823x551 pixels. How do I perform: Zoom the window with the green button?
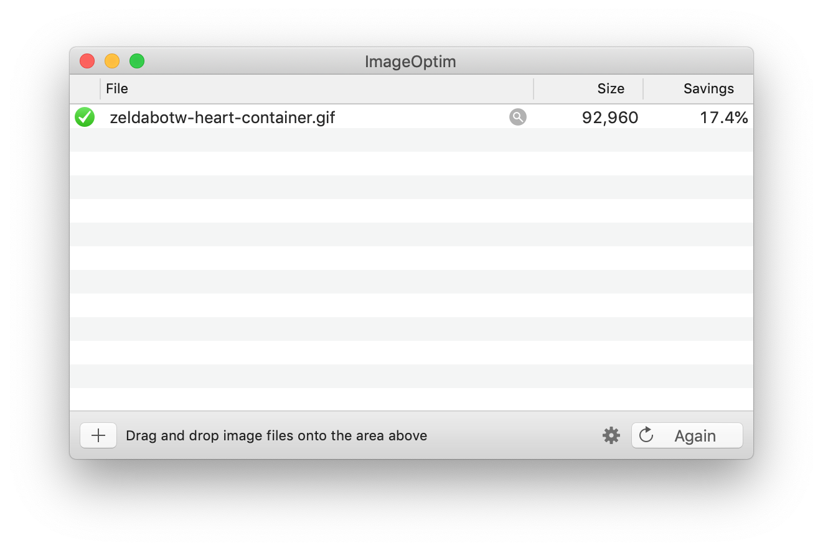[137, 61]
